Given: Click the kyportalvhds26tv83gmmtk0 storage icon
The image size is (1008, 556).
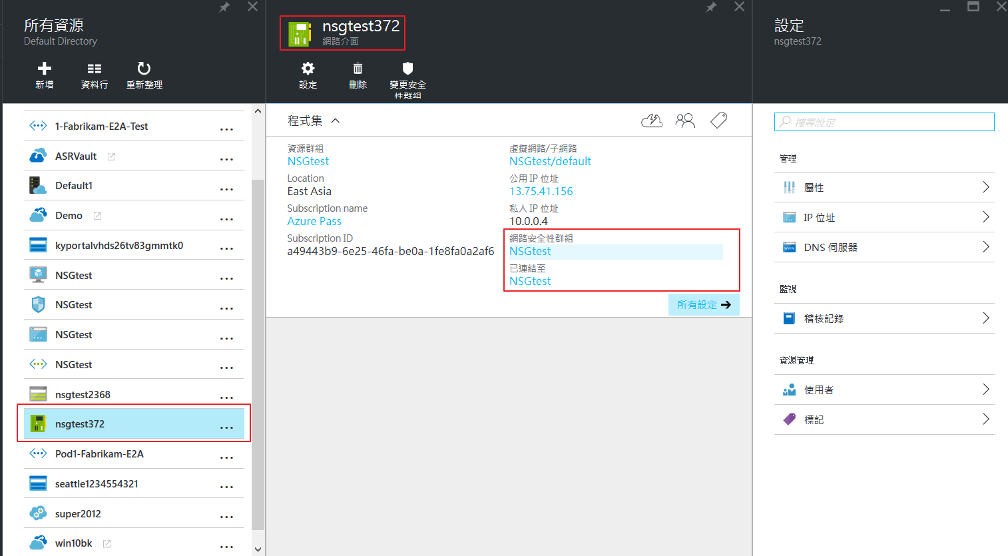Looking at the screenshot, I should coord(38,245).
